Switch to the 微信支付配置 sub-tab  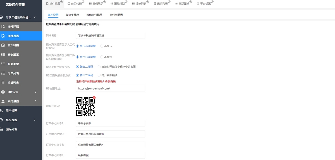[x=94, y=15]
